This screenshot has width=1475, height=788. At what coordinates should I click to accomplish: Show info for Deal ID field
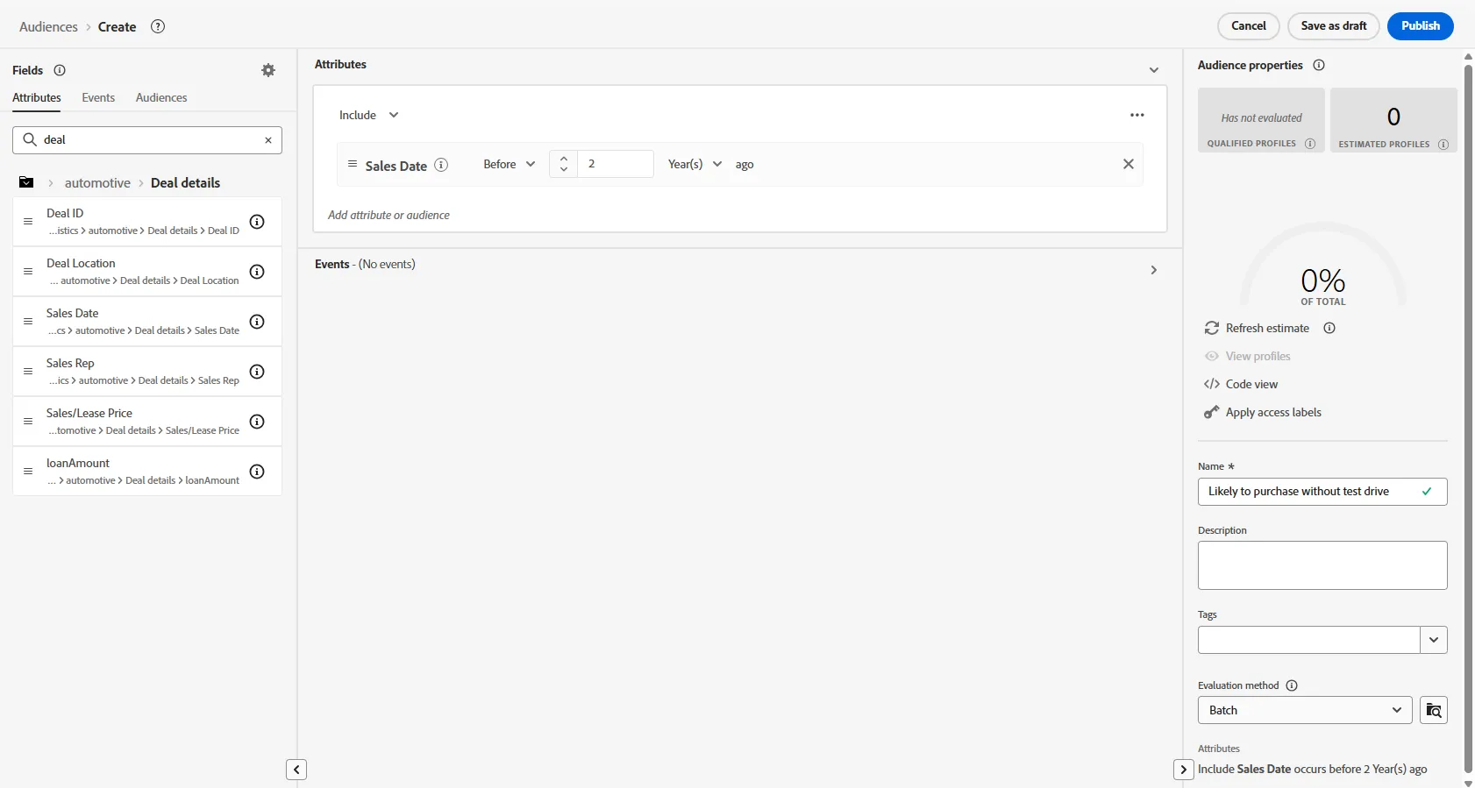(x=257, y=222)
